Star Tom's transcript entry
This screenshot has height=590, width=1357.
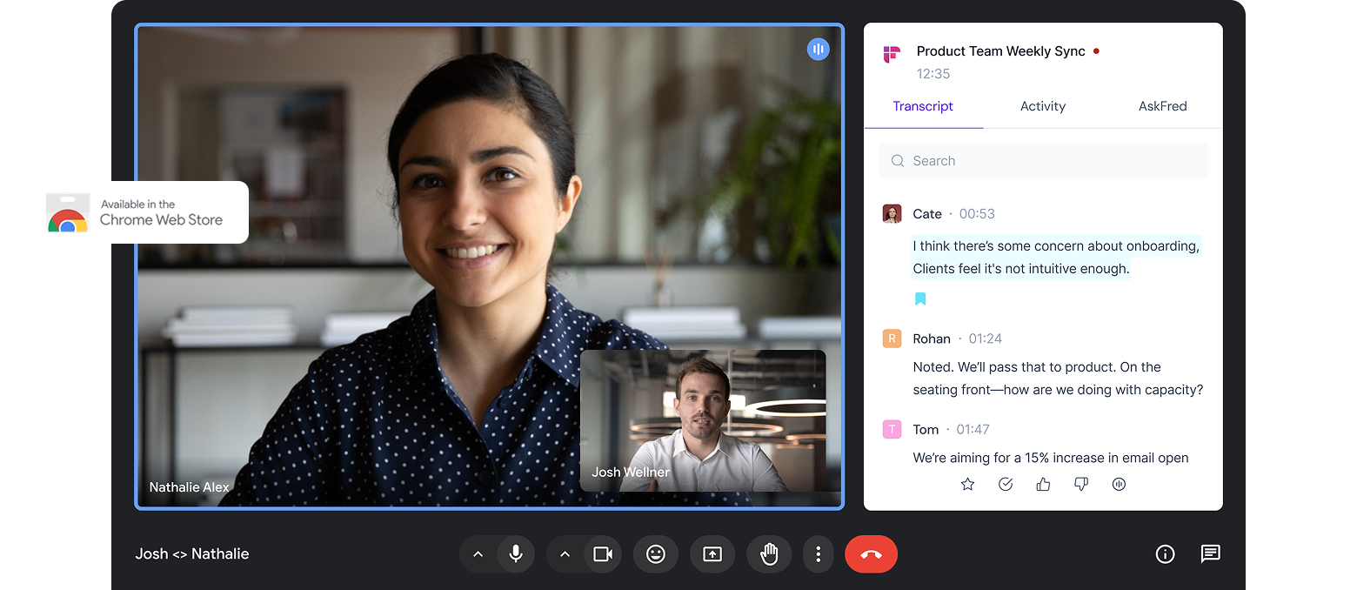(967, 484)
